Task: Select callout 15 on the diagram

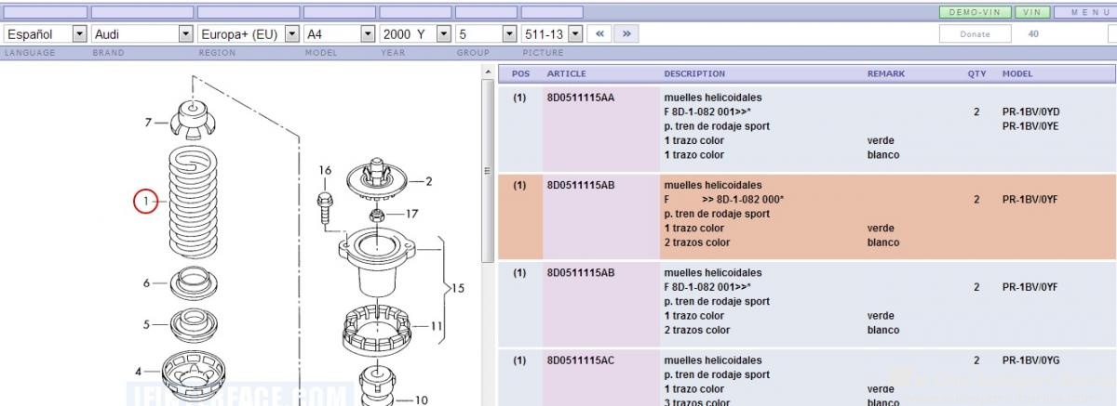Action: click(458, 288)
